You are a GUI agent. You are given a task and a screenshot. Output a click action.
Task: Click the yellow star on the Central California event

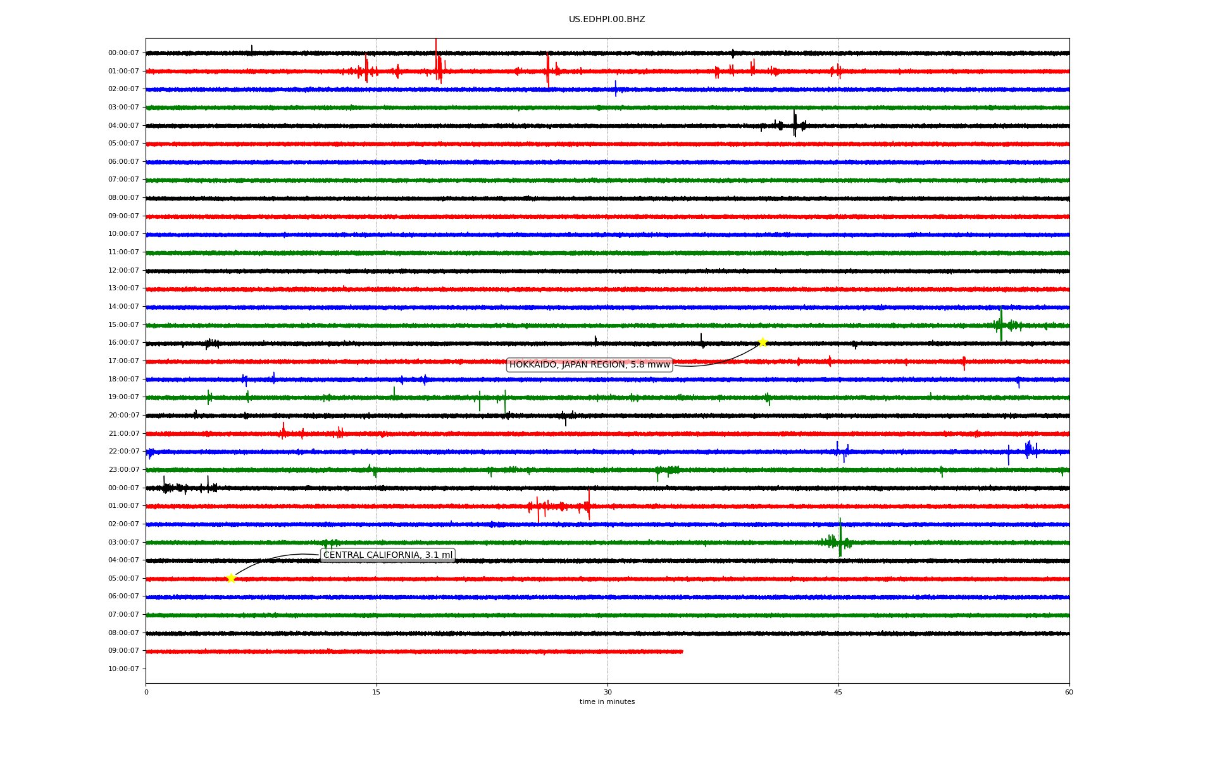pos(231,578)
